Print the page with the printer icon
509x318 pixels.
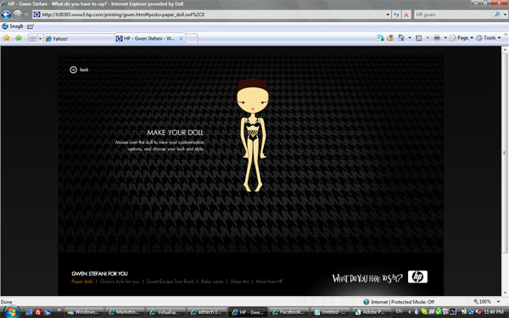(437, 38)
